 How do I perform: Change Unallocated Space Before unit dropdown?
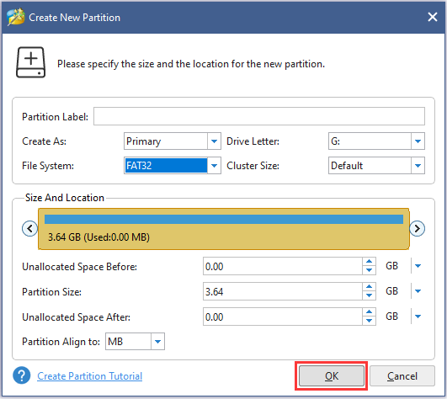(418, 266)
